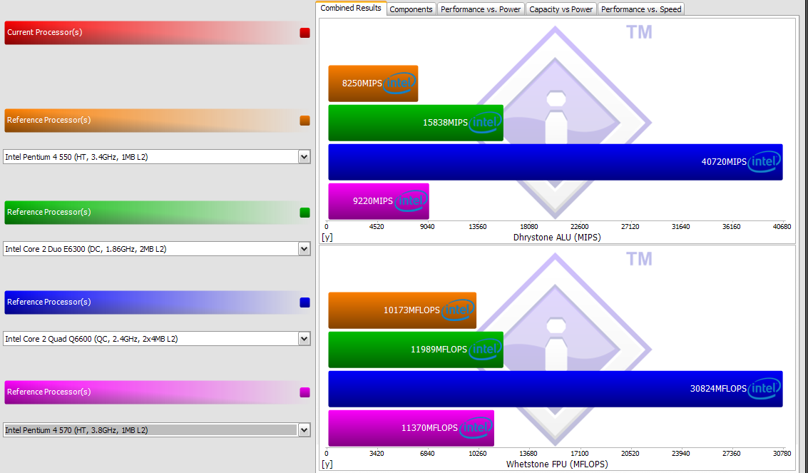Click the orange Reference Processor color square

click(x=305, y=121)
